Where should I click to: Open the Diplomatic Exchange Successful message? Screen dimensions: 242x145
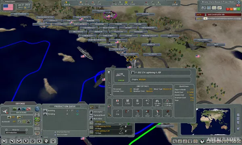pos(218,19)
